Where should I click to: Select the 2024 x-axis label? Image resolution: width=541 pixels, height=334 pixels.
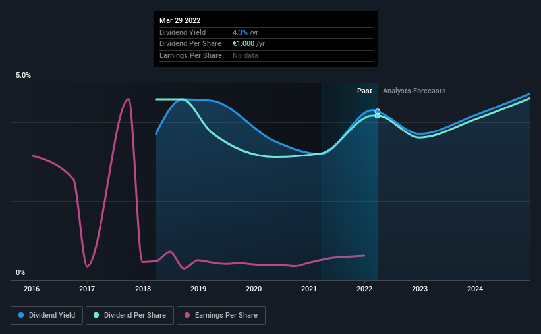(x=475, y=289)
